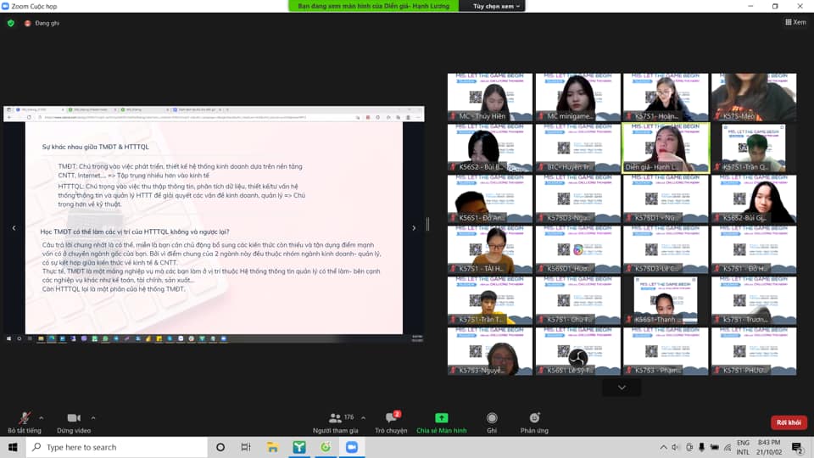Select Diễn giả Hạnh Lương video tile
814x458 pixels.
[666, 148]
